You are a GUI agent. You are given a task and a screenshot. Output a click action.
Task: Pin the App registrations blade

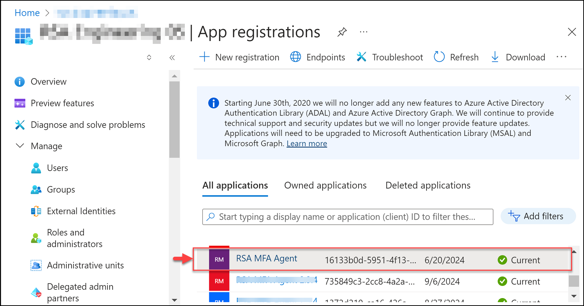pyautogui.click(x=342, y=32)
